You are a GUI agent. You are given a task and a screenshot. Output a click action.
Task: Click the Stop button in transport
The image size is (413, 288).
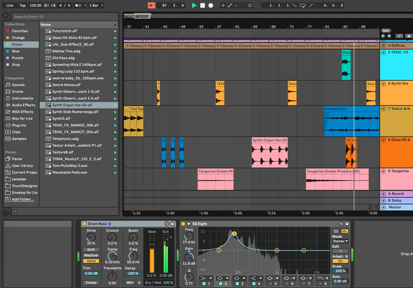tap(203, 5)
